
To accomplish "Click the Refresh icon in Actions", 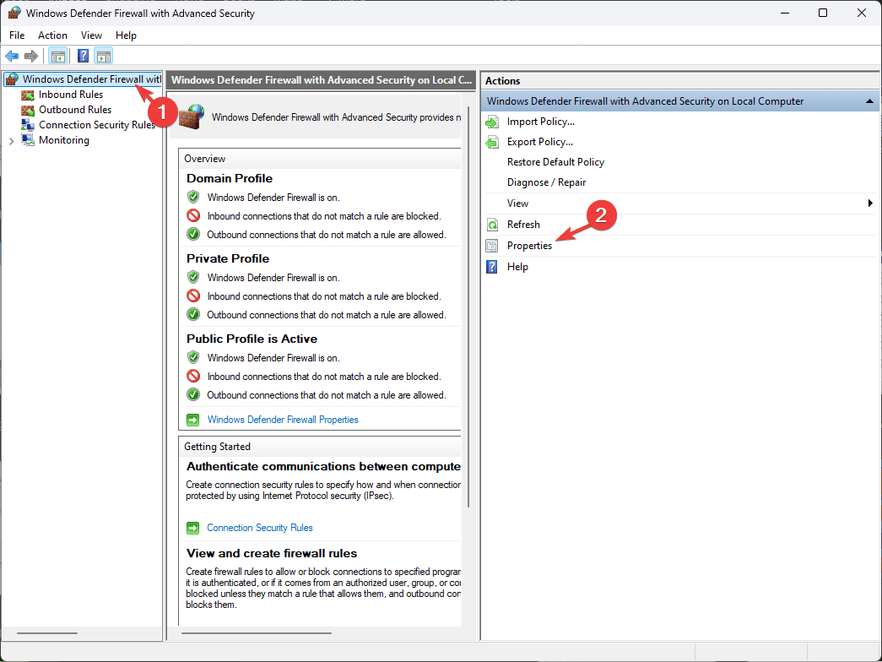I will 492,225.
